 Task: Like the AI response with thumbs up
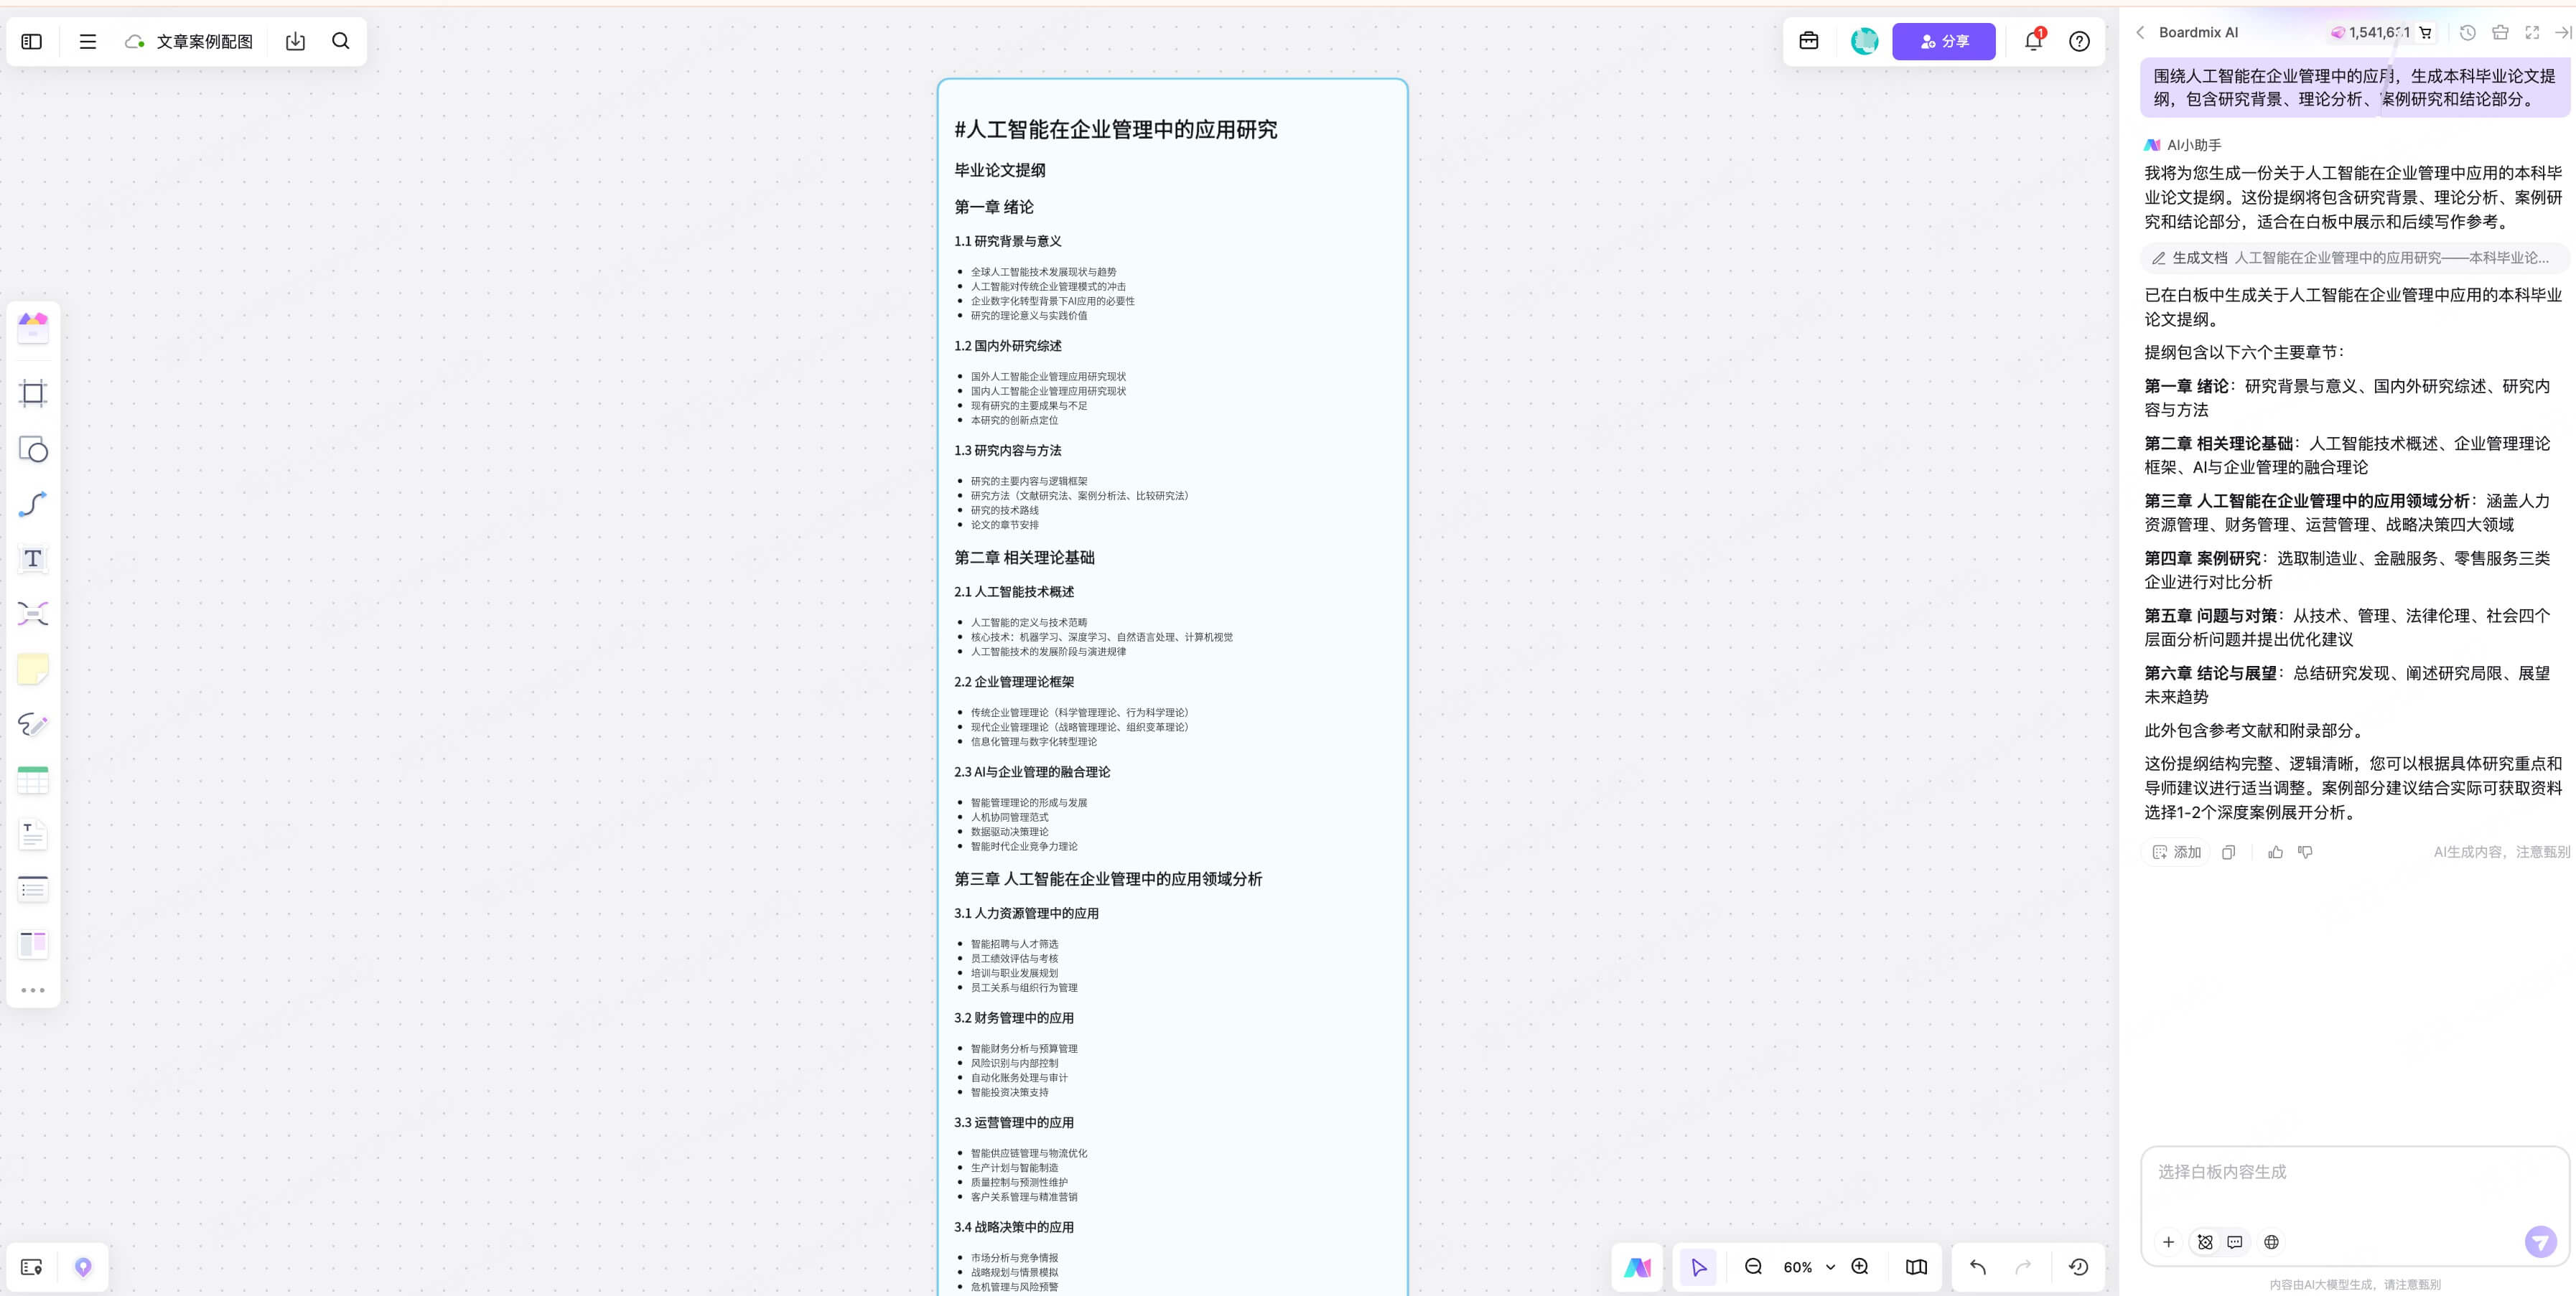[x=2275, y=853]
